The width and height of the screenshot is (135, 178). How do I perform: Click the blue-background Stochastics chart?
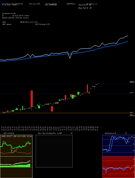click(x=119, y=146)
